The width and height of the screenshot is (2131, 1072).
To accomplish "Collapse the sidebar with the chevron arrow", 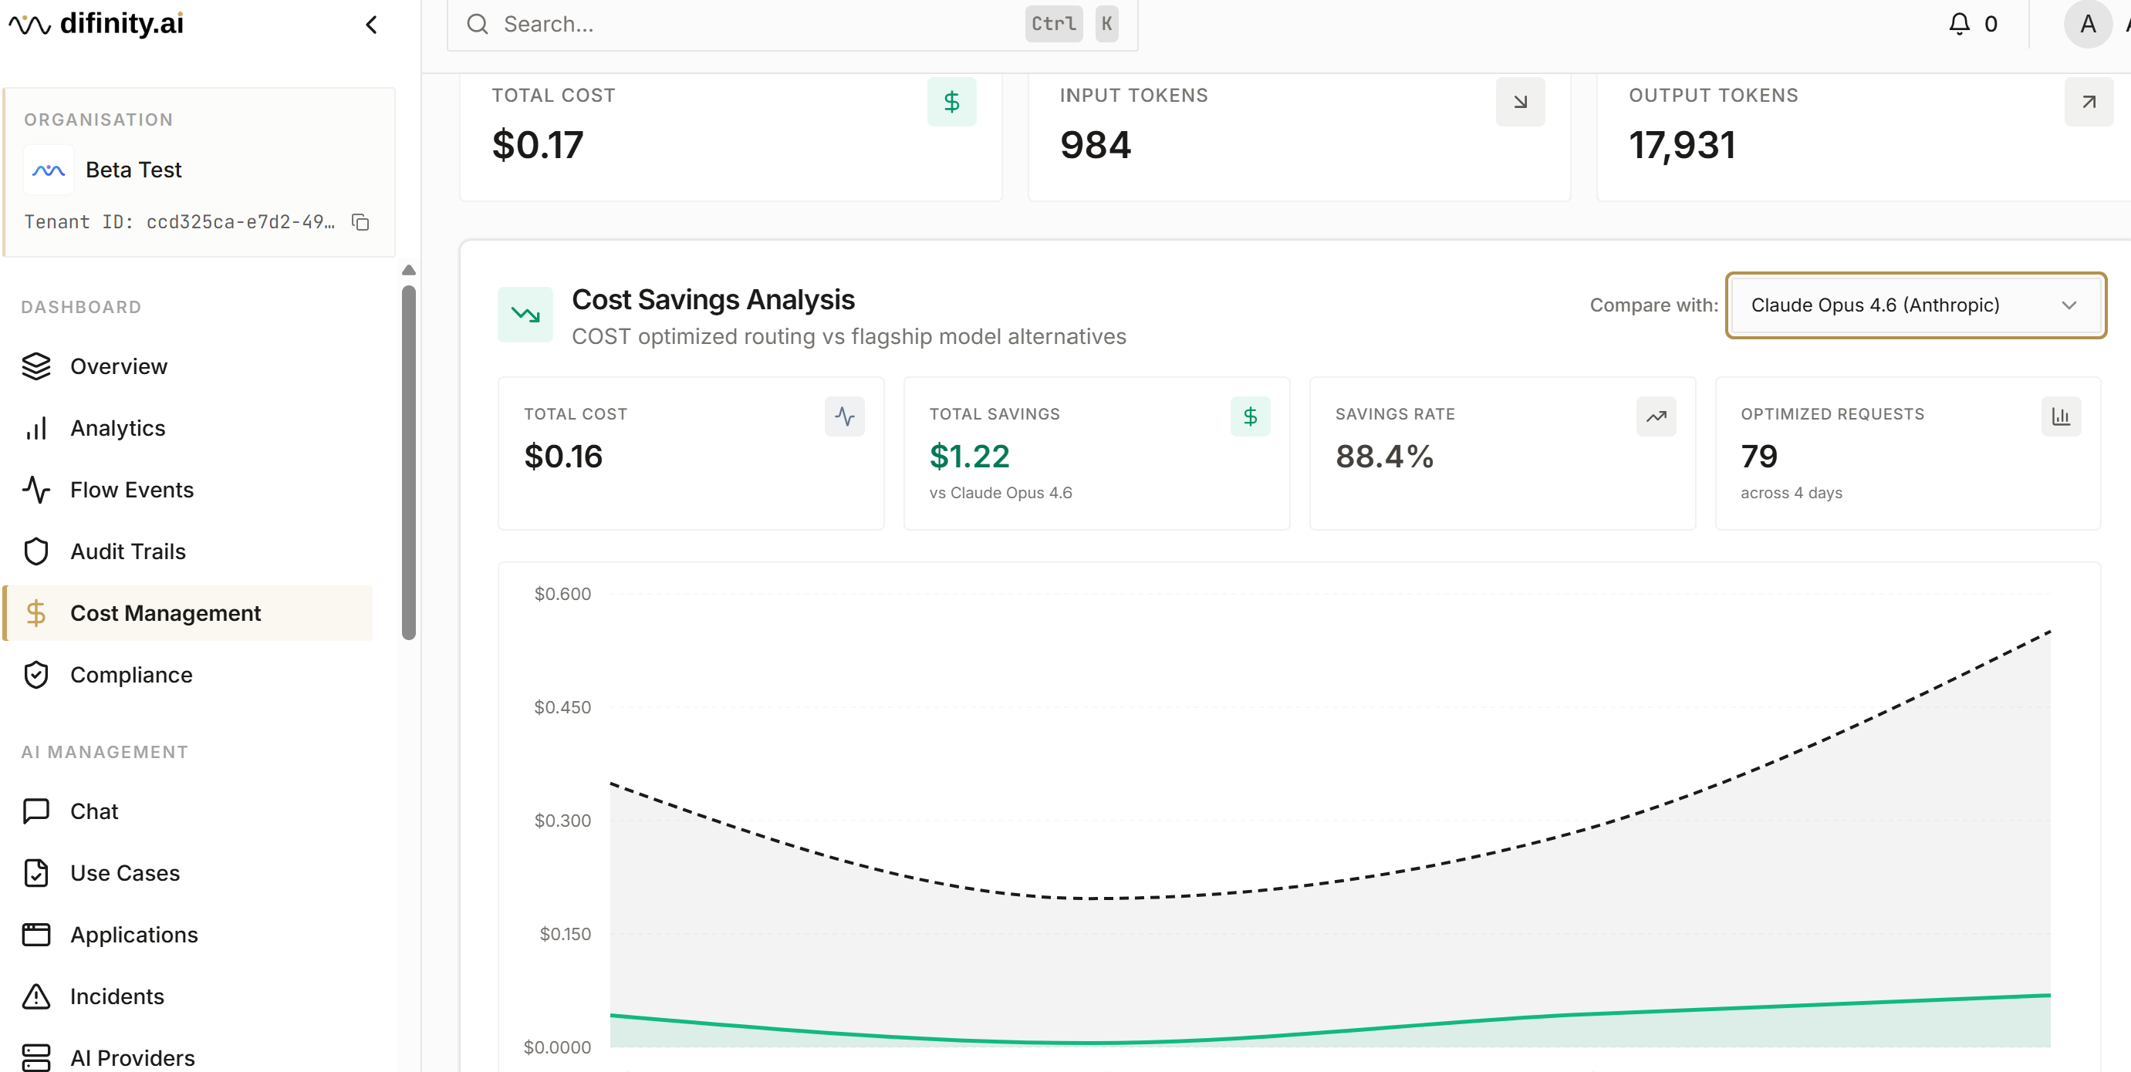I will [371, 25].
